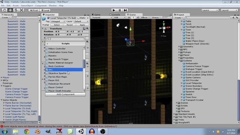The image size is (240, 135).
Task: Click the Add Component button
Action: tap(65, 94)
